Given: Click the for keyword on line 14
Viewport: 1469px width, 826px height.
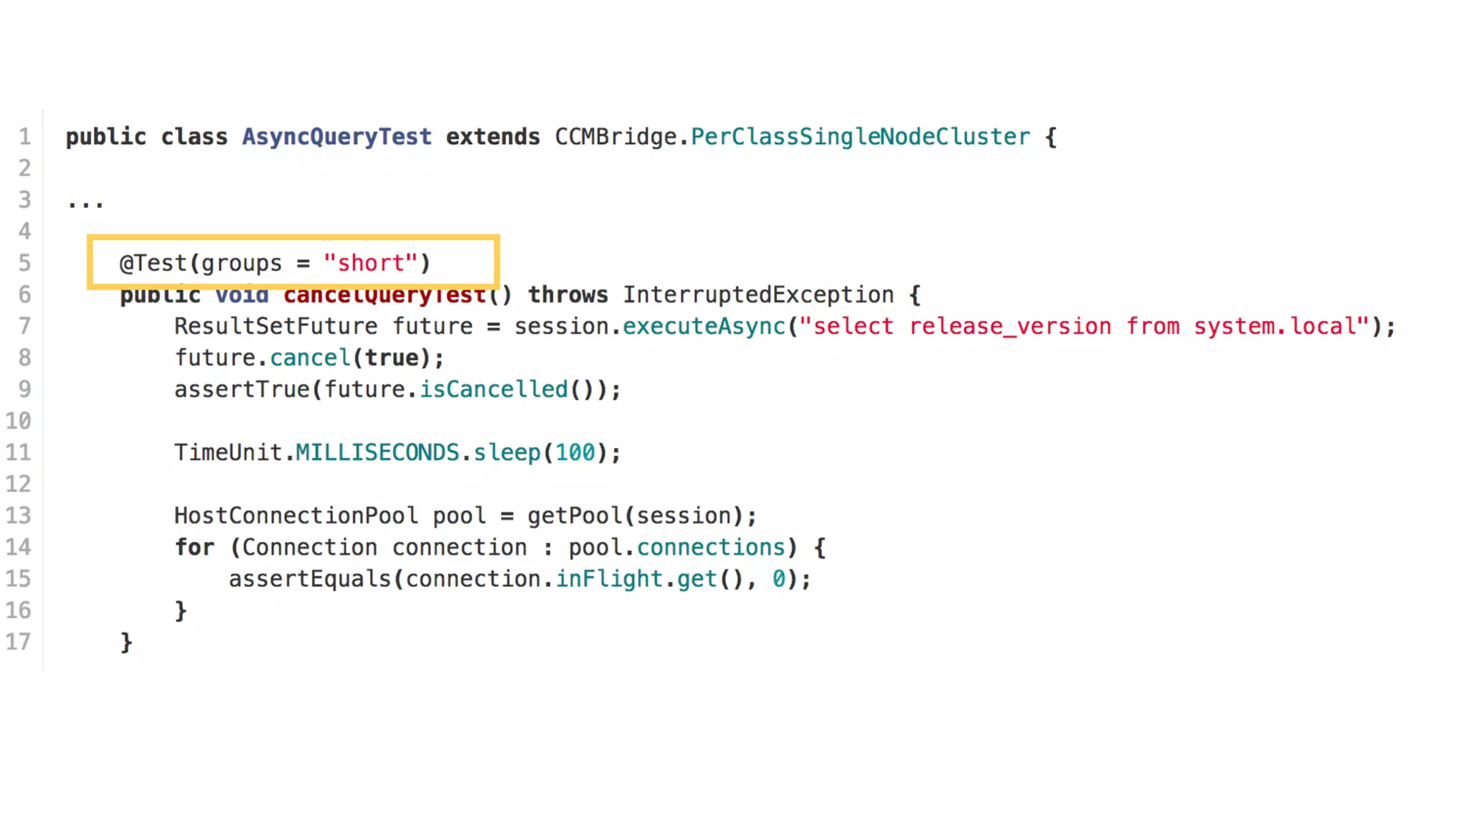Looking at the screenshot, I should [194, 547].
